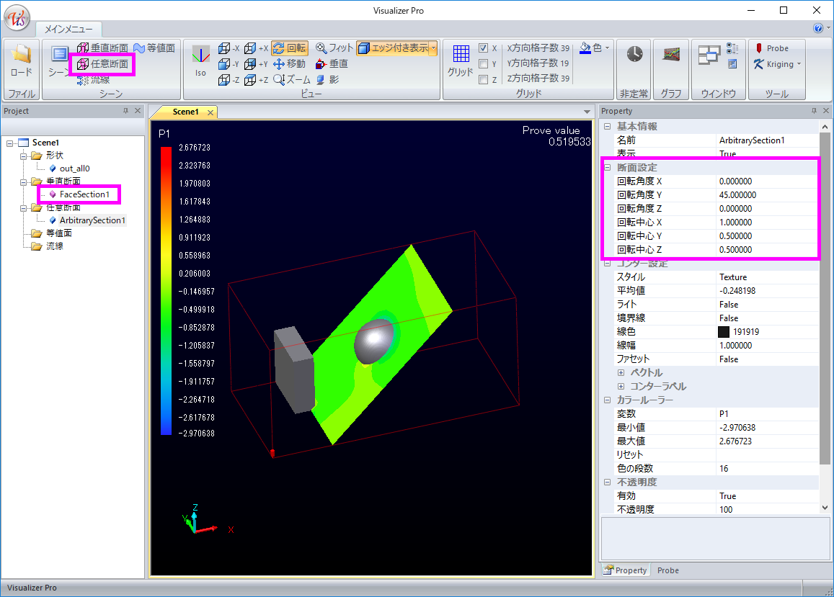Click the 線色 color swatch
Viewport: 834px width, 597px height.
pyautogui.click(x=724, y=332)
